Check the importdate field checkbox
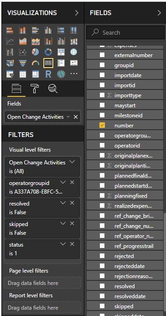This screenshot has height=316, width=166. click(102, 75)
